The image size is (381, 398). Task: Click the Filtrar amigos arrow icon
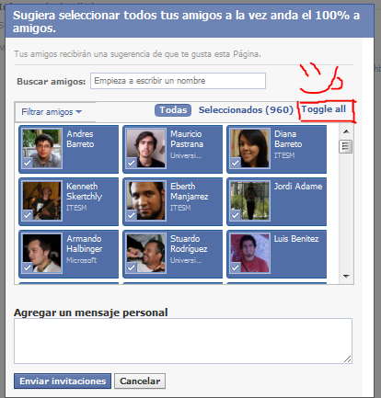[x=78, y=112]
